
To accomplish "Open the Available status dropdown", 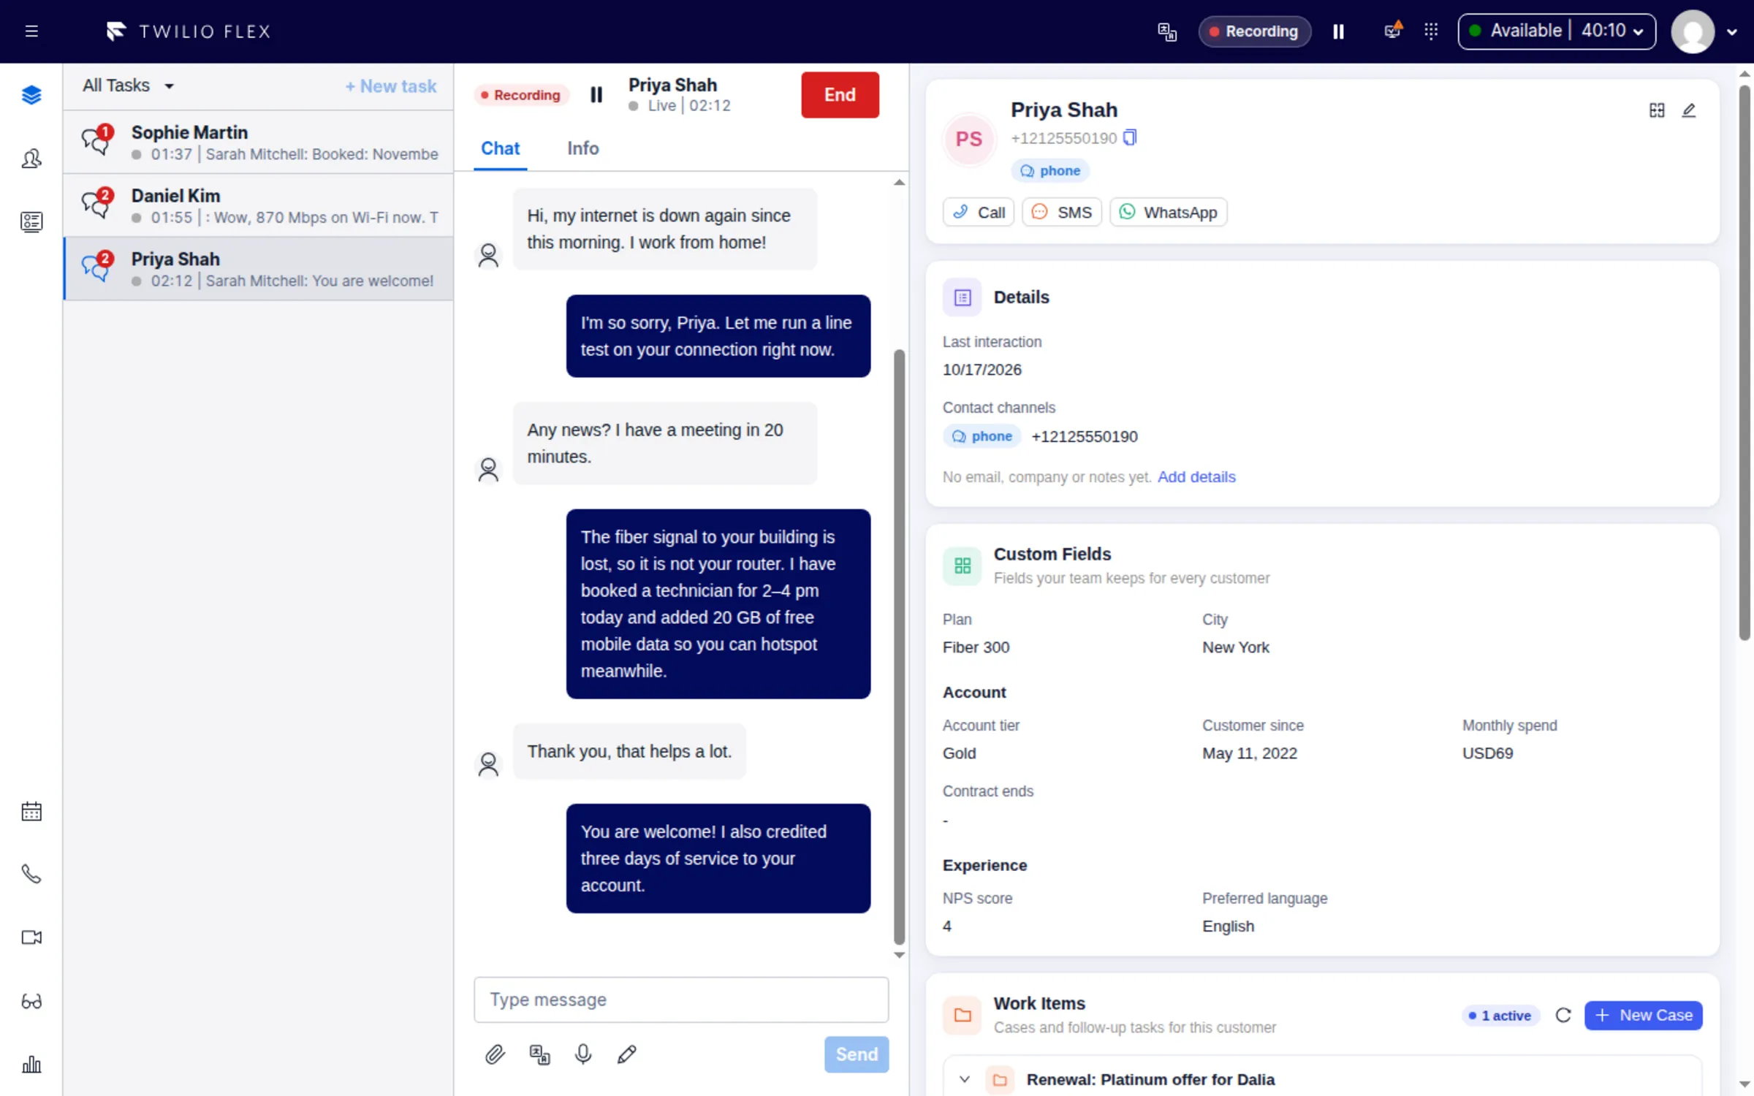I will click(x=1557, y=31).
